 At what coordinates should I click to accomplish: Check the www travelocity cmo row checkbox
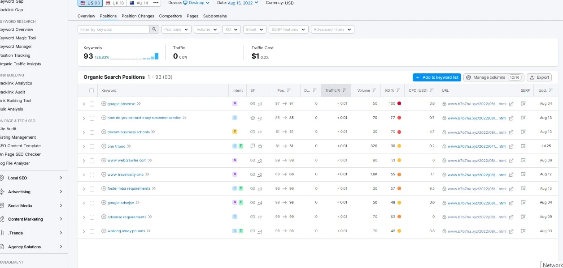tap(92, 174)
